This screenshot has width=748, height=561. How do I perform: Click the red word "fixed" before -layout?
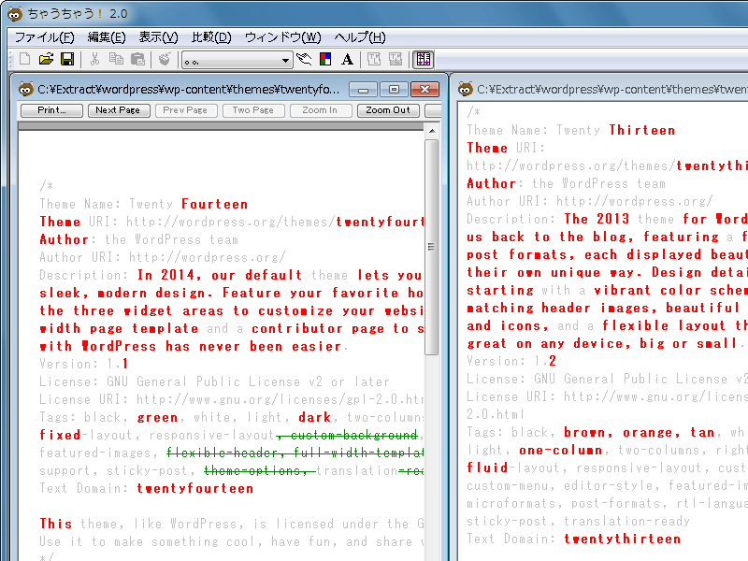click(60, 435)
